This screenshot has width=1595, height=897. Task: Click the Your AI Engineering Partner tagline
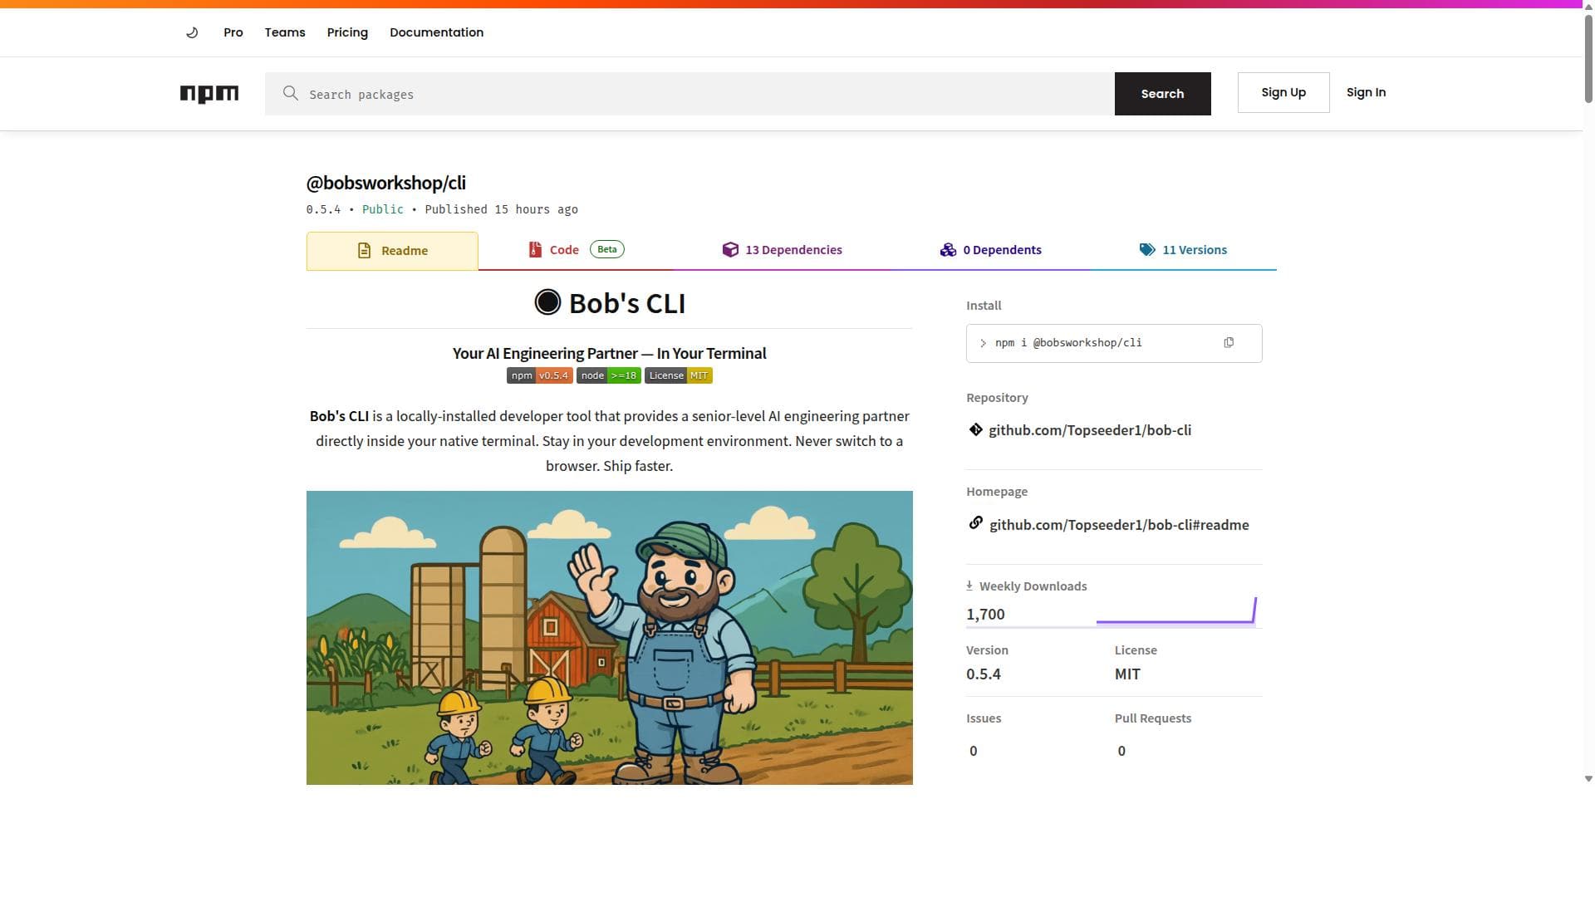[x=609, y=353]
